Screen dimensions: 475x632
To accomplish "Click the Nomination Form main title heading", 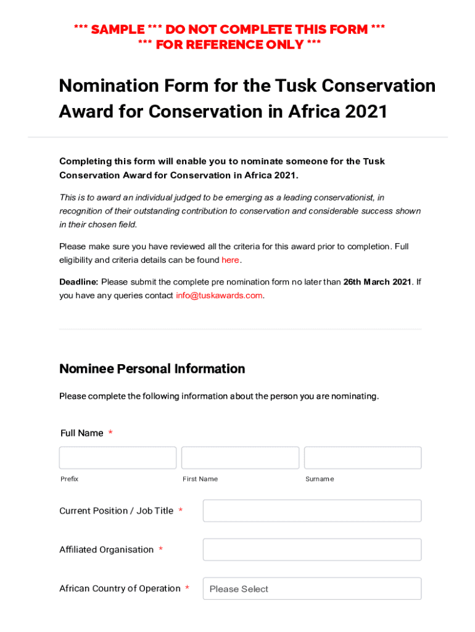I will [x=247, y=98].
